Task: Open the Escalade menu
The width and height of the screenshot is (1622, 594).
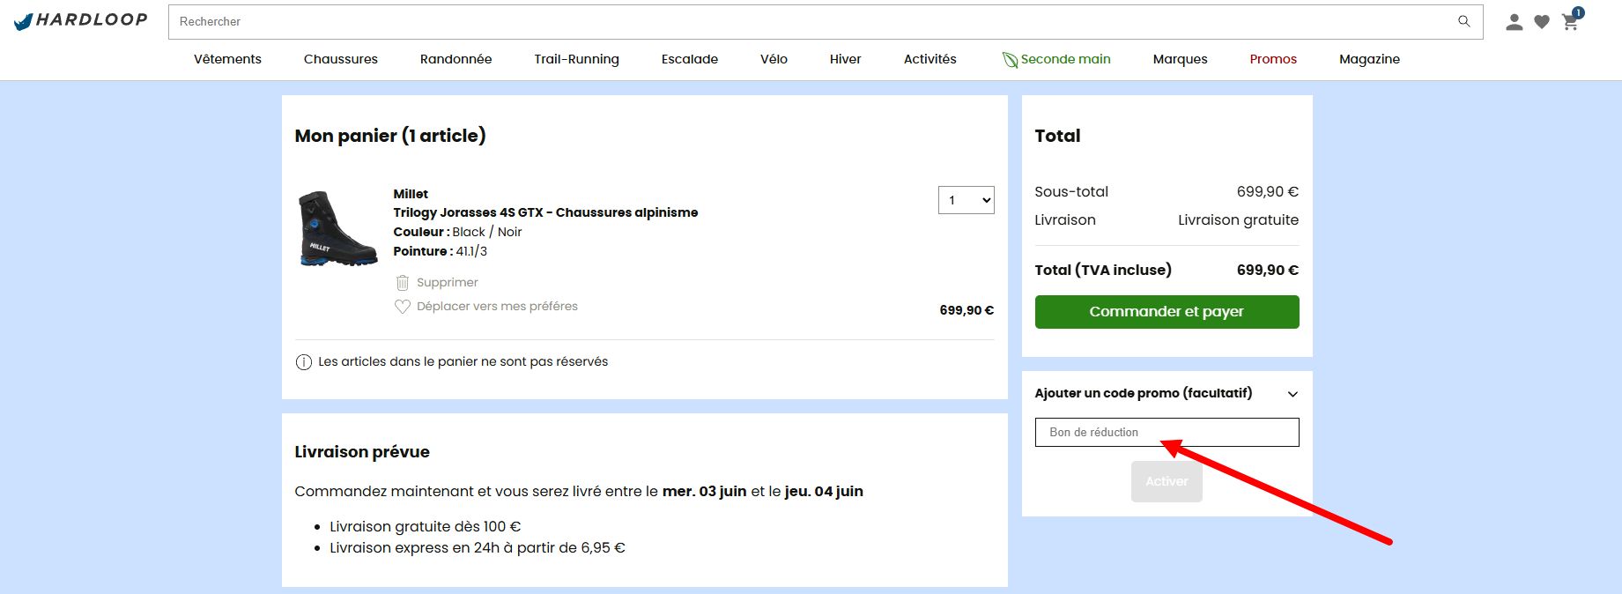Action: point(690,59)
